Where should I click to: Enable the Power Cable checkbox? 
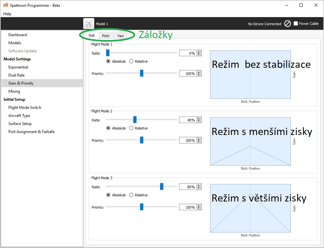296,24
